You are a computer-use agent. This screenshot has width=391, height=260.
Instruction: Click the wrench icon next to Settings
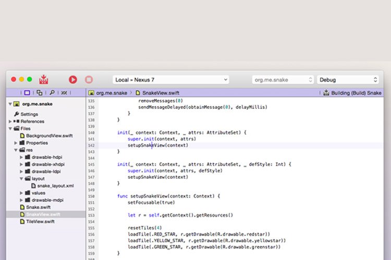(x=17, y=114)
